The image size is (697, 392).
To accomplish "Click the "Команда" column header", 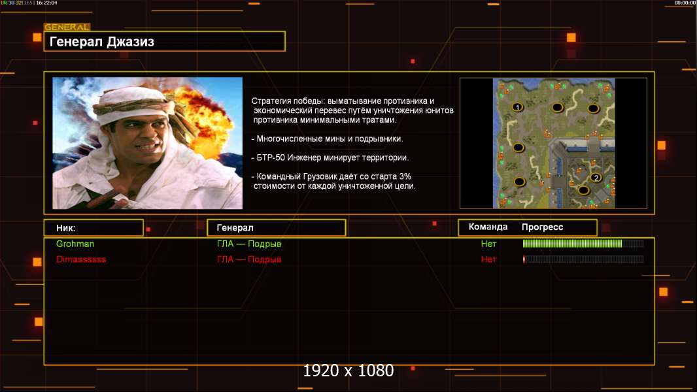I will [x=488, y=227].
